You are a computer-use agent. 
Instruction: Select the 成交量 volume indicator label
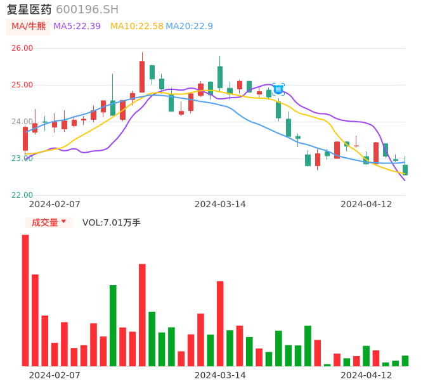click(x=44, y=222)
